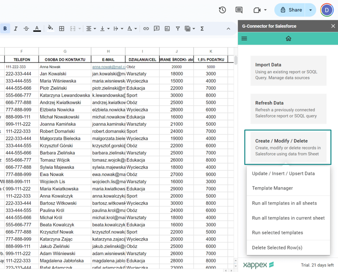Open the borders tool
338x272 pixels.
pos(62,28)
